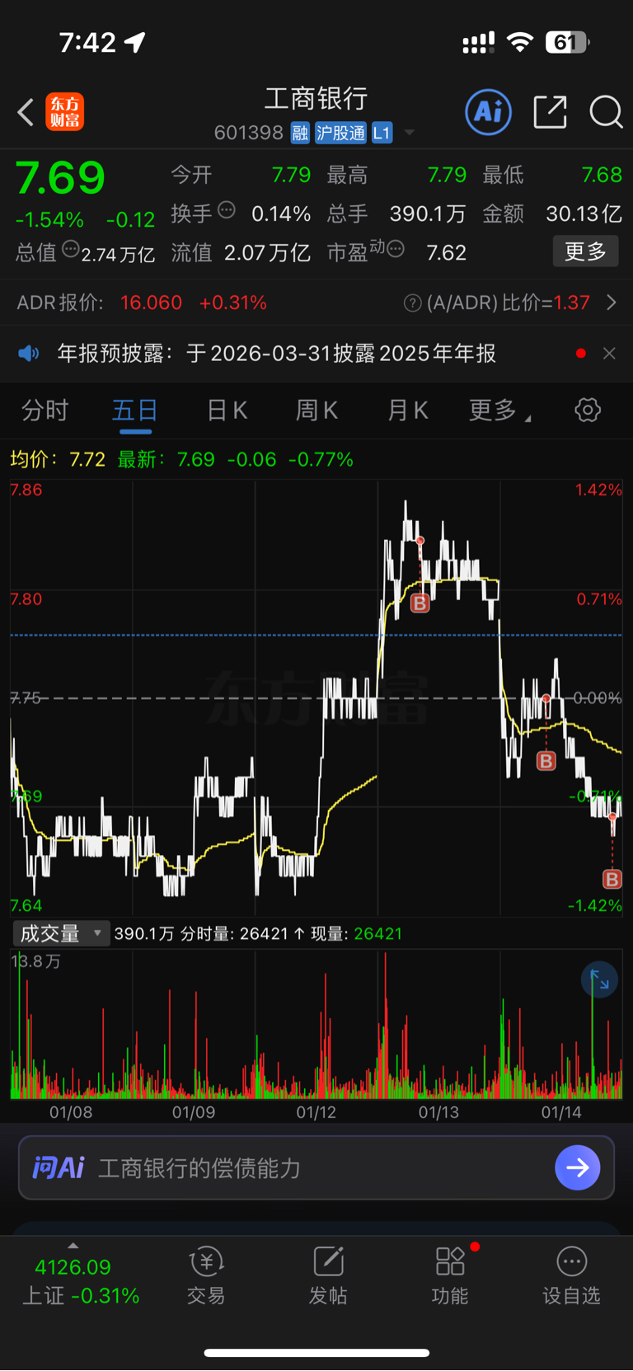Tap the 均价 7.72 label
Viewport: 633px width, 1371px height.
coord(58,459)
